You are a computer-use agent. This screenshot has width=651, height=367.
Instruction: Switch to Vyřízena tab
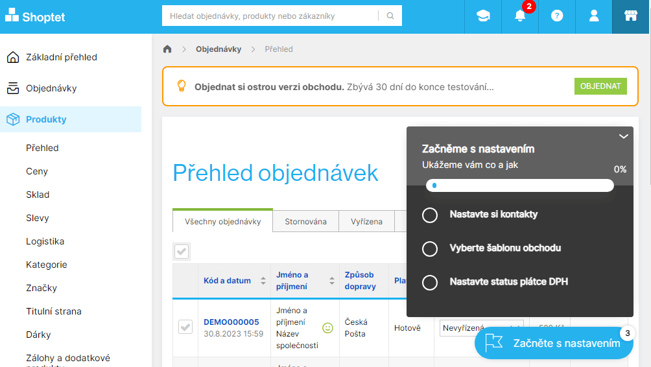(366, 221)
